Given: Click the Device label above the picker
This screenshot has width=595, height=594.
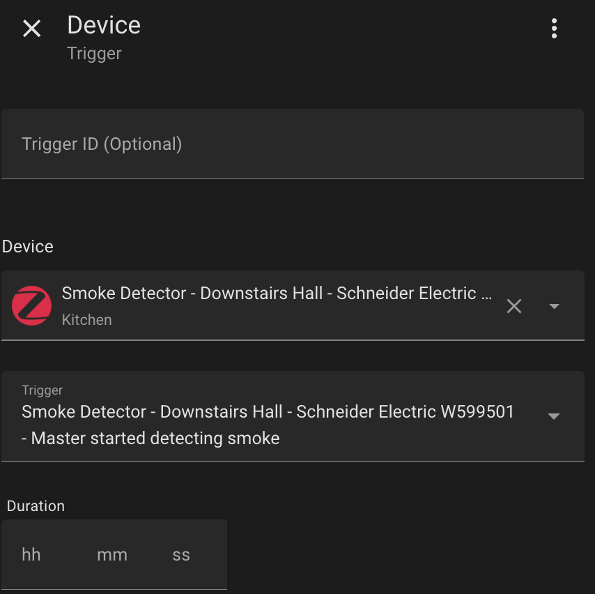Looking at the screenshot, I should [28, 247].
